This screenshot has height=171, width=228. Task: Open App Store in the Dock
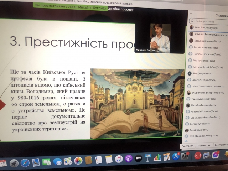[176, 156]
